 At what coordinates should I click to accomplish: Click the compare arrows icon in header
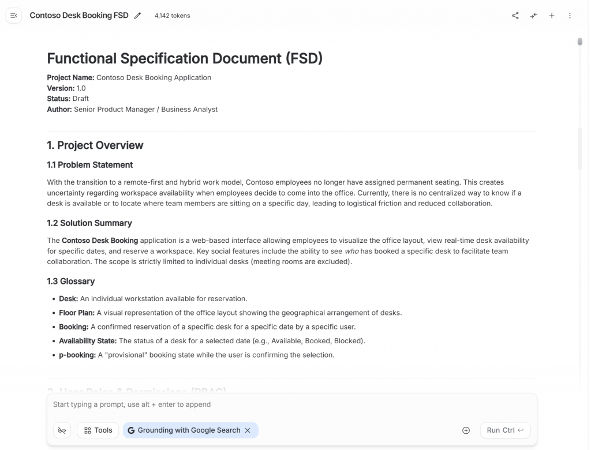[533, 16]
